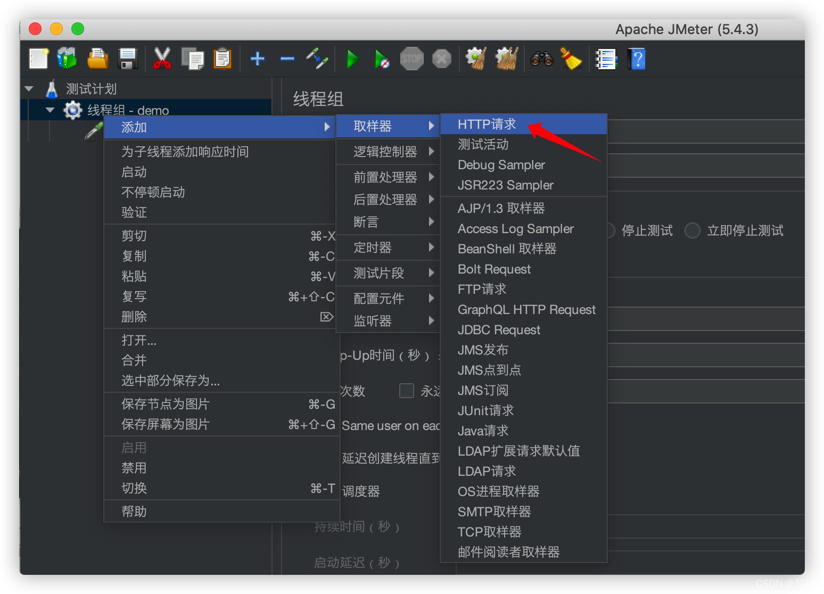824x594 pixels.
Task: Open the Templates icon in toolbar
Action: (67, 59)
